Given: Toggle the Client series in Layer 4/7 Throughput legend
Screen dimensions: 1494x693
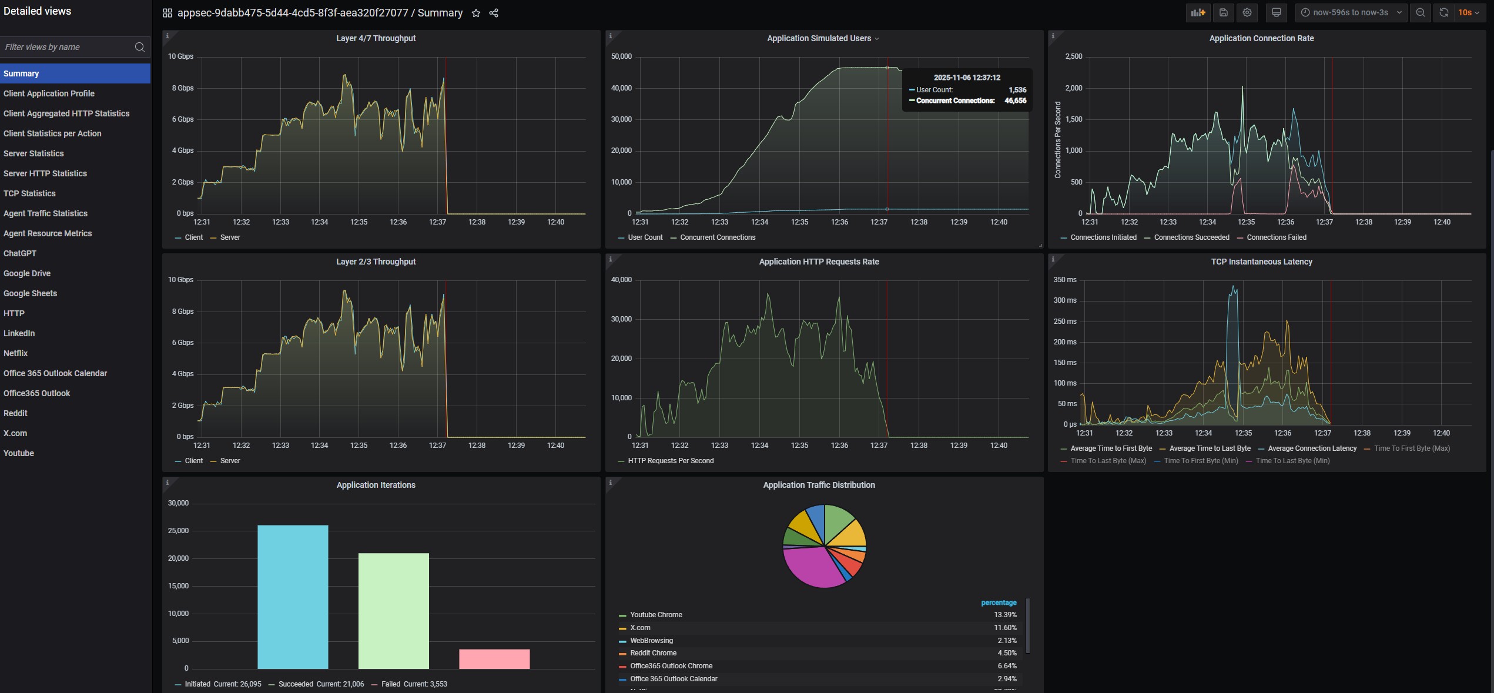Looking at the screenshot, I should [x=193, y=237].
